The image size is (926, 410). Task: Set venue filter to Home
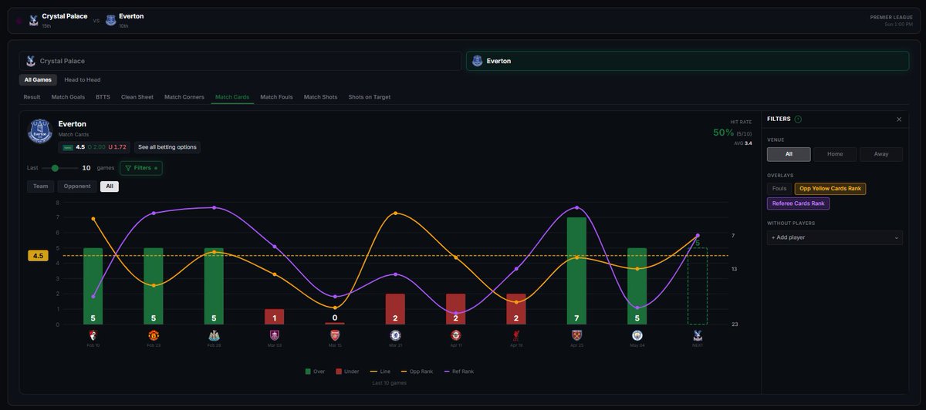[835, 154]
